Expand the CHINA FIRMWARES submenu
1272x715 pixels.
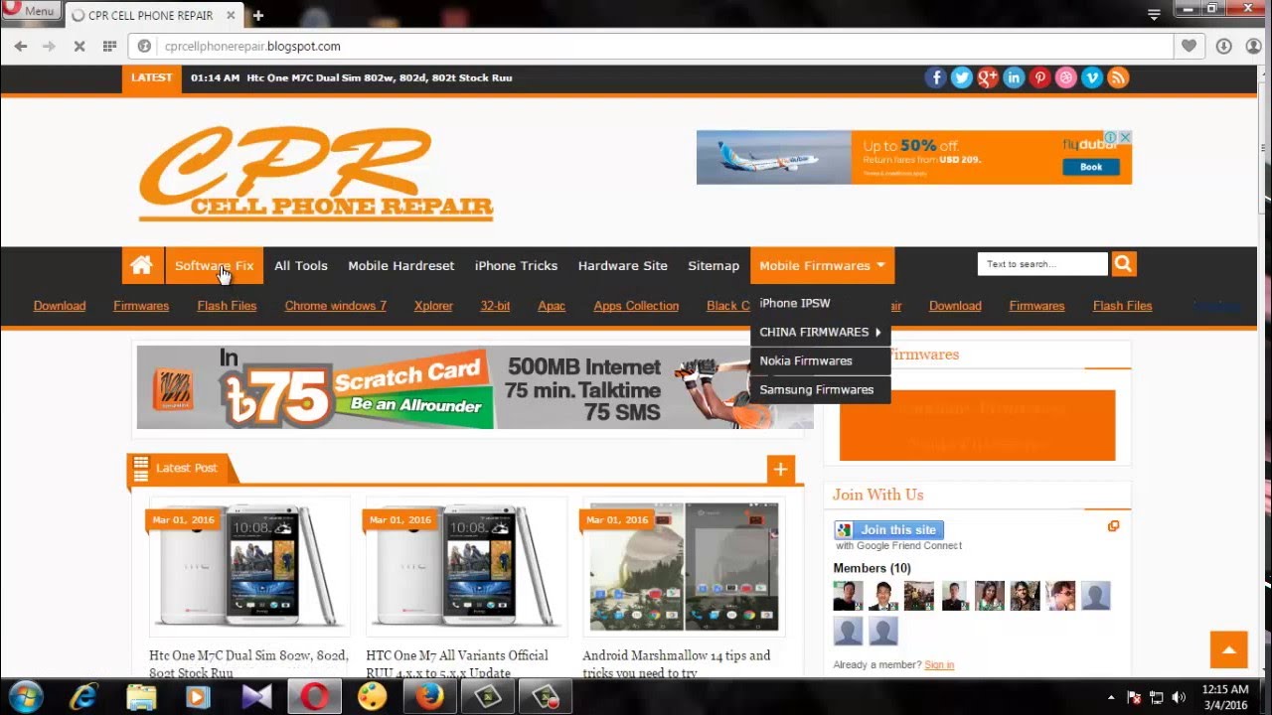821,332
